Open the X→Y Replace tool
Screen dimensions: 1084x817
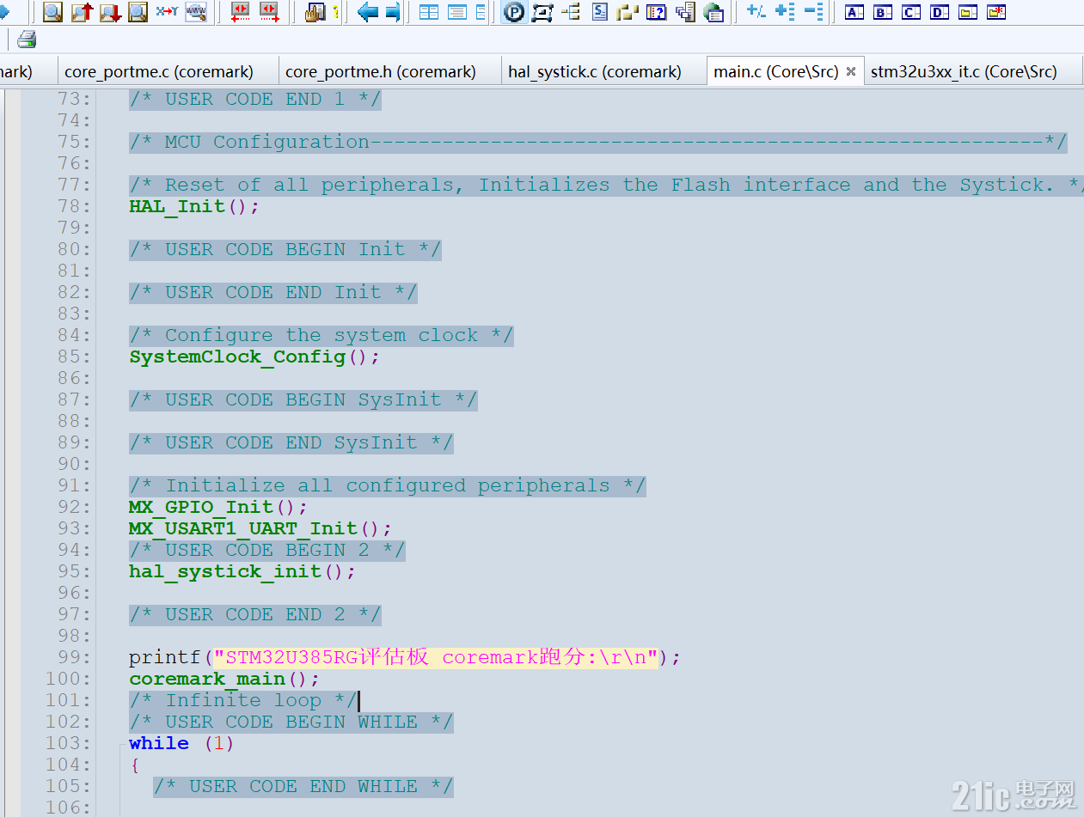click(167, 12)
